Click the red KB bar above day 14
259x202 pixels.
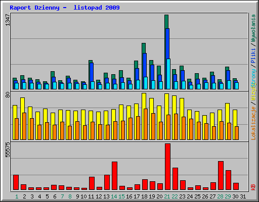pos(114,176)
